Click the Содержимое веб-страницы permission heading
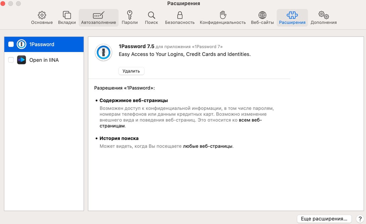The image size is (366, 224). pos(134,100)
